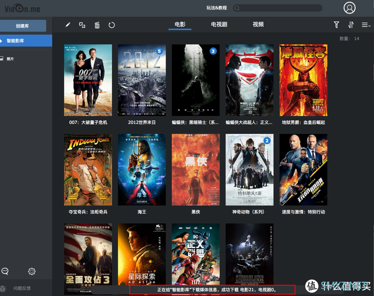
Task: Click the 2012世界末日 title text
Action: tap(142, 122)
